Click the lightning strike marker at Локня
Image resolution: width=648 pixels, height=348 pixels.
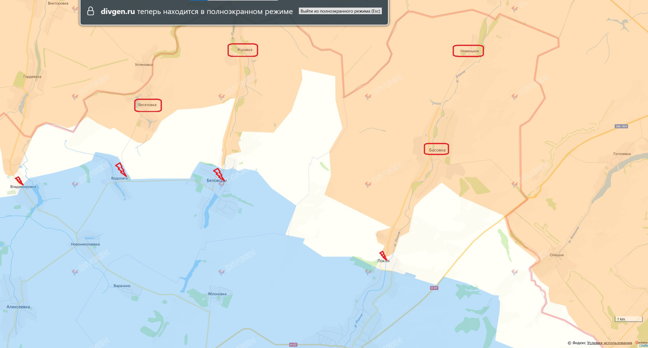[383, 255]
